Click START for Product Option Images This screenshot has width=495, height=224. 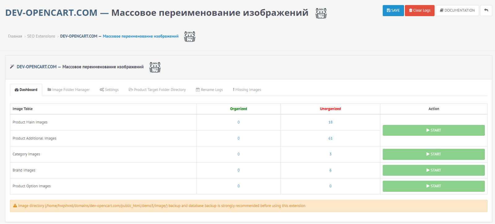433,186
